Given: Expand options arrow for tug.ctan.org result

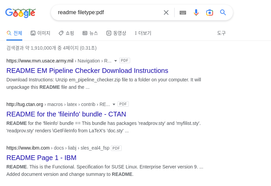Looking at the screenshot, I should (114, 104).
